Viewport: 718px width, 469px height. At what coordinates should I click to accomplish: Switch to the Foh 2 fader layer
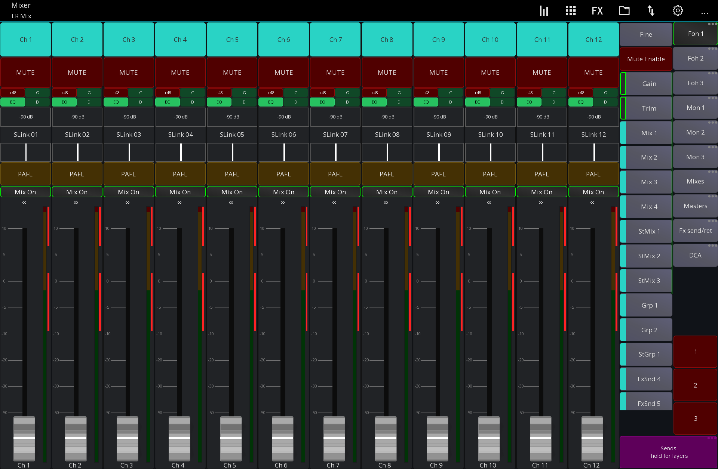tap(695, 58)
